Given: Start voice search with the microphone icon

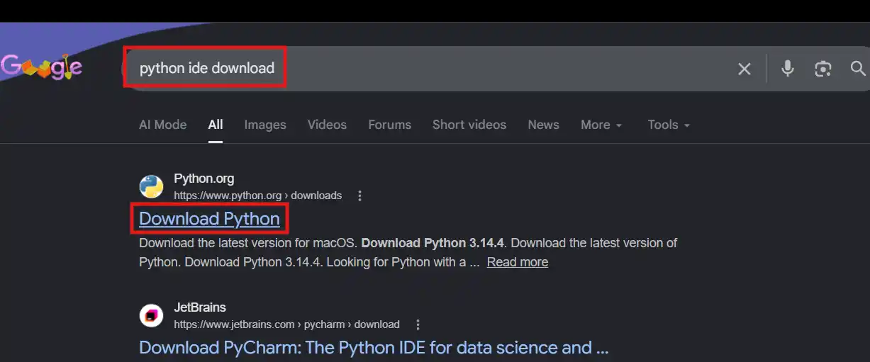Looking at the screenshot, I should [x=787, y=69].
